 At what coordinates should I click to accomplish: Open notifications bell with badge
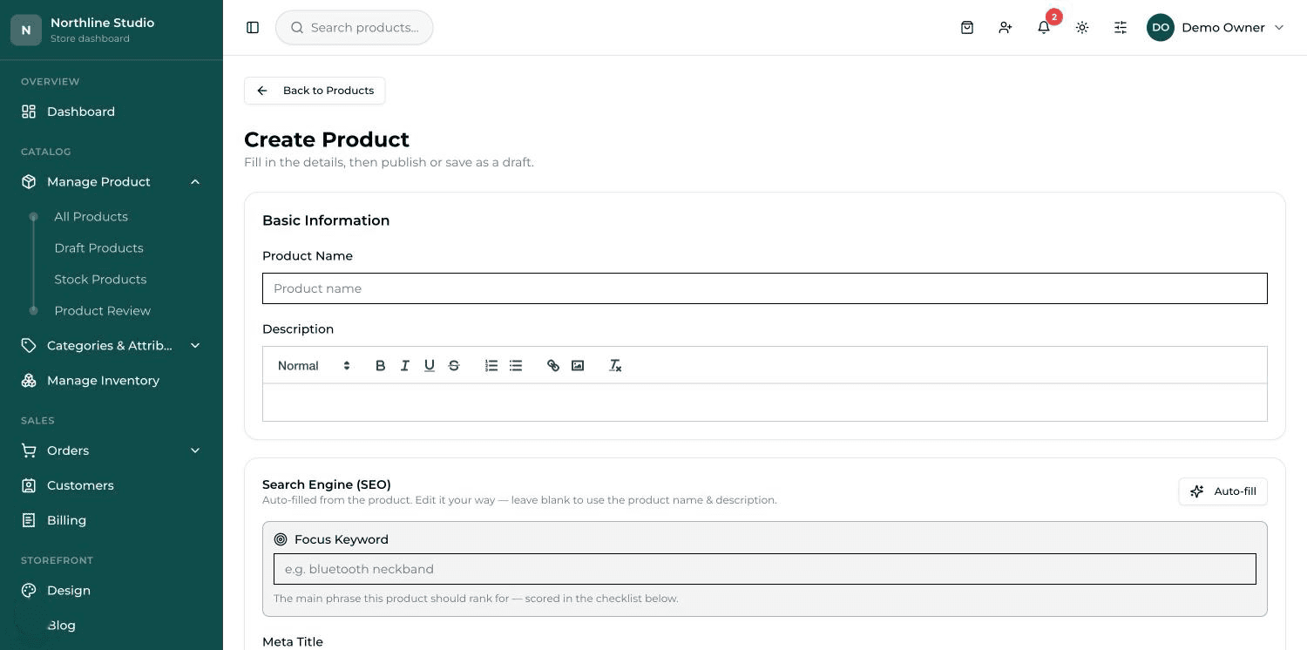click(1044, 28)
